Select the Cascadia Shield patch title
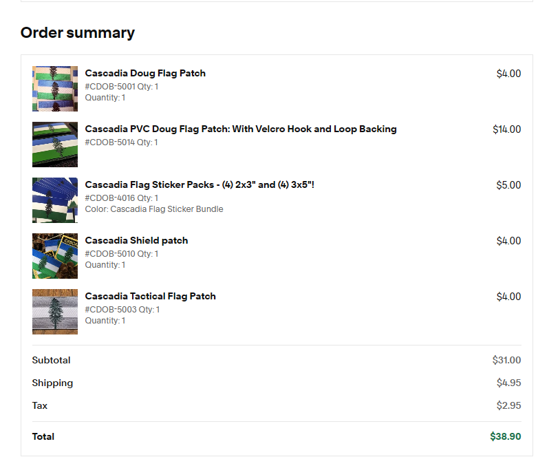Screen dimensions: 538x457 pos(136,241)
